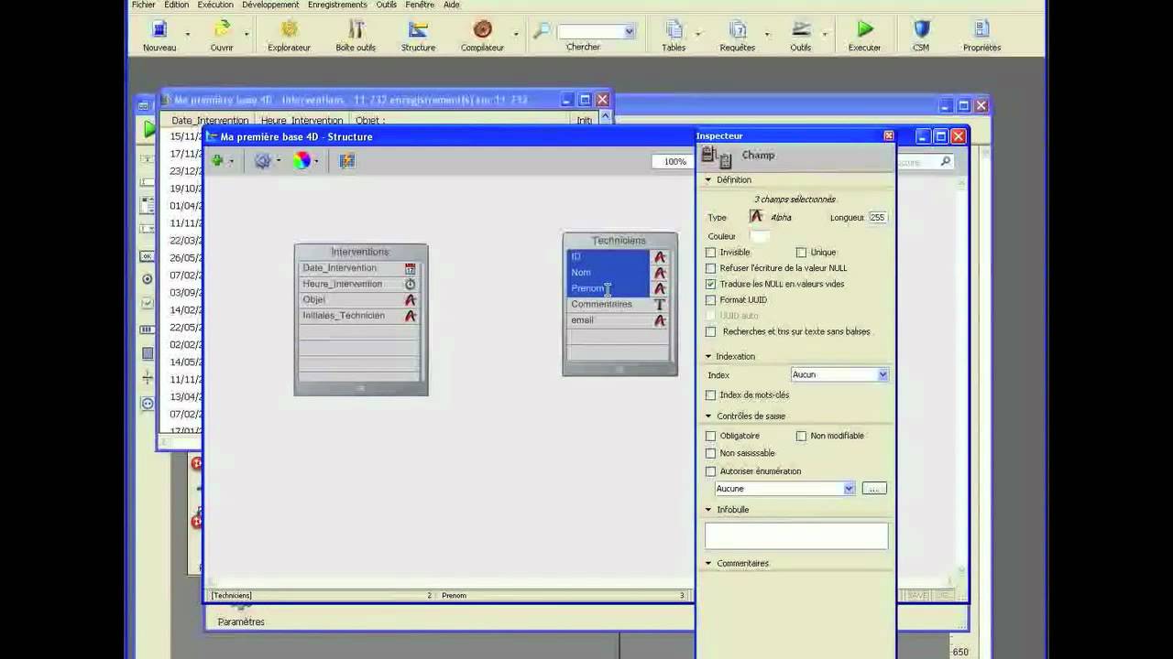Click the Champ icon in Inspecteur header
Image resolution: width=1173 pixels, height=659 pixels.
[x=716, y=157]
